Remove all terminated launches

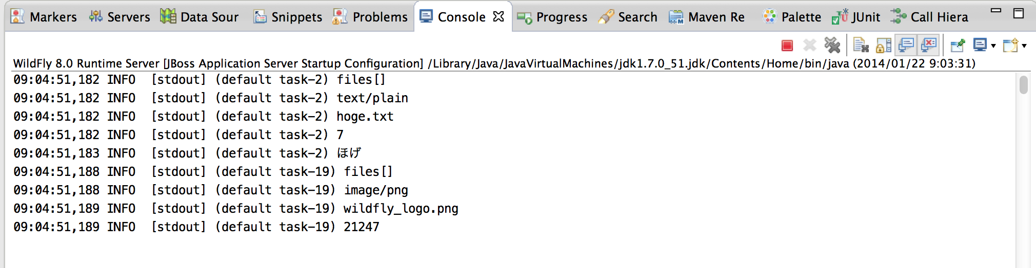[x=832, y=46]
